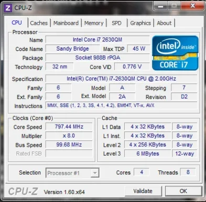Image resolution: width=206 pixels, height=202 pixels.
Task: Click the Level 3 12-way associativity
Action: click(x=185, y=154)
